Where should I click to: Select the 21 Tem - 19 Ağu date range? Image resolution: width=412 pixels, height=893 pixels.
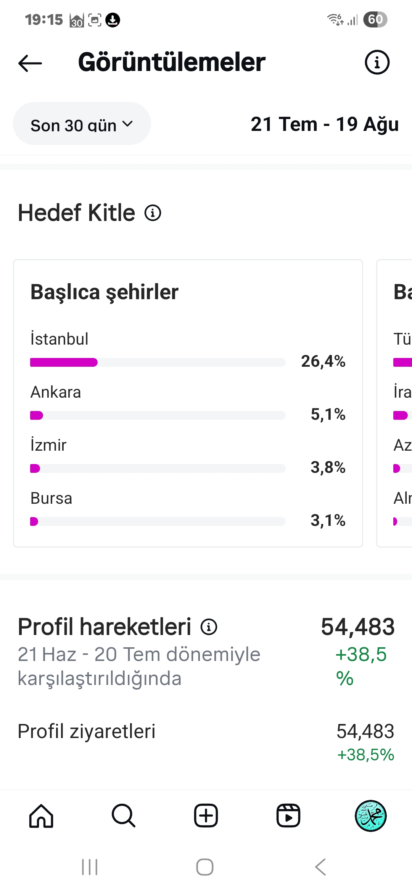[x=325, y=124]
